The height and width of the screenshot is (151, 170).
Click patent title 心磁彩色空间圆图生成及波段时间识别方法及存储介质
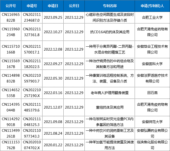(110, 17)
